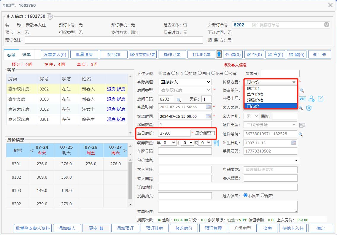Click the 修改房价 button

point(184,228)
